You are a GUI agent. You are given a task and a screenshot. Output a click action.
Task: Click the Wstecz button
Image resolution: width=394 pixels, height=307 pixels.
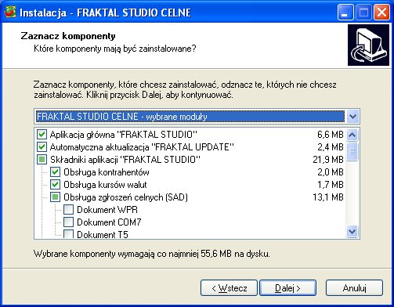click(x=229, y=288)
